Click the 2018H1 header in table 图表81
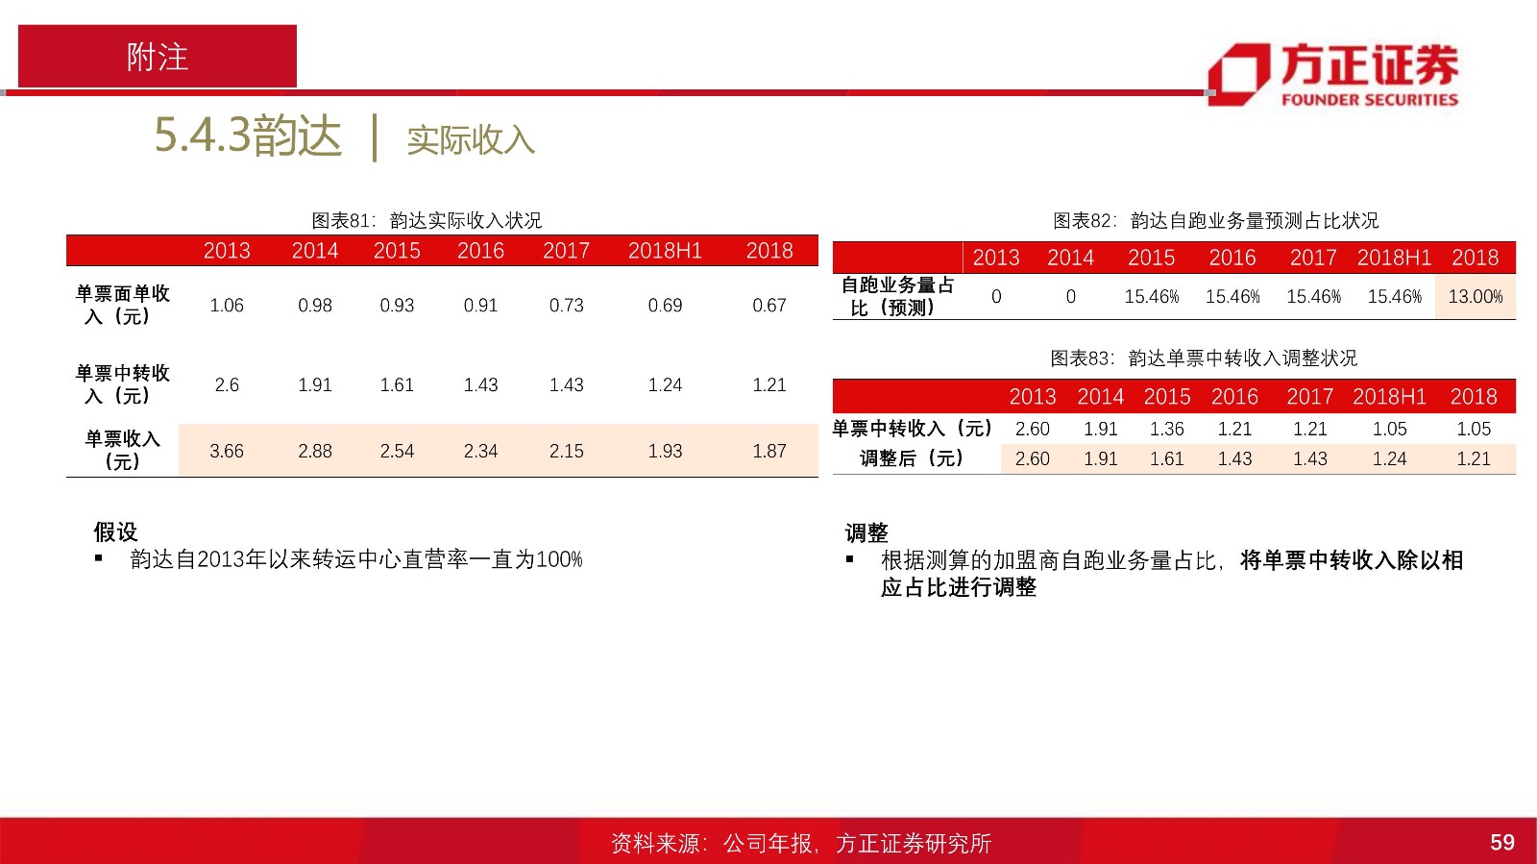 click(x=665, y=251)
